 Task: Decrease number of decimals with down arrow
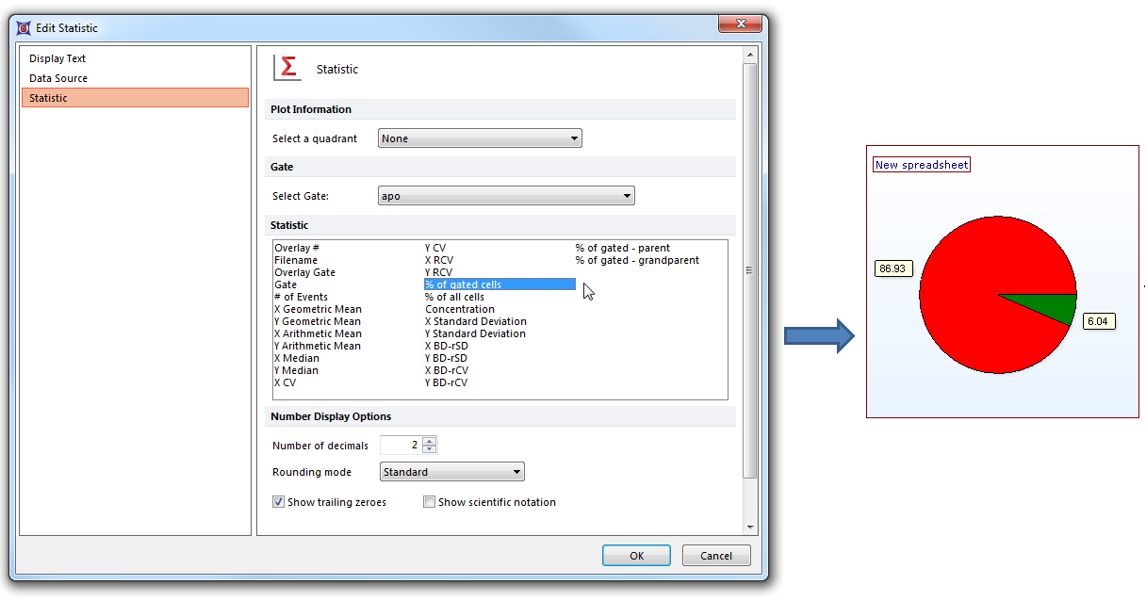click(430, 449)
